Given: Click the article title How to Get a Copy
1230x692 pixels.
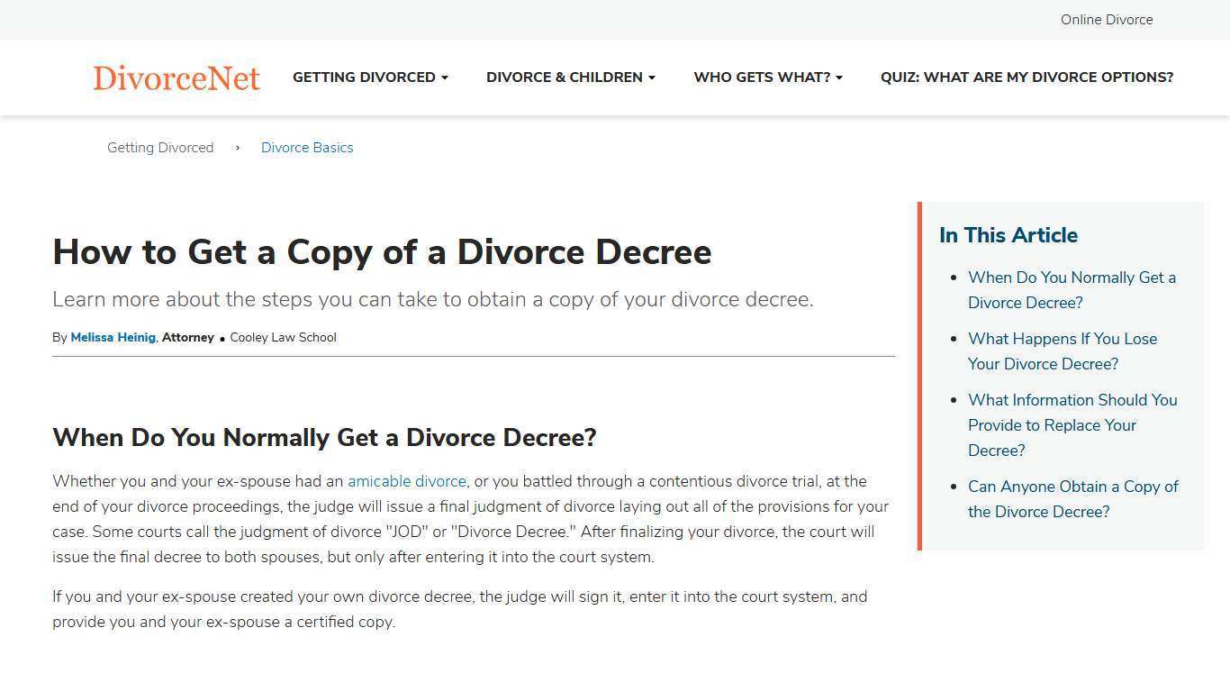Looking at the screenshot, I should [382, 252].
